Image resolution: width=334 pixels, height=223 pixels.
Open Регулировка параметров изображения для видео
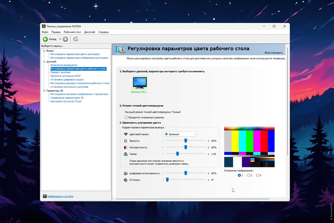pyautogui.click(x=79, y=58)
